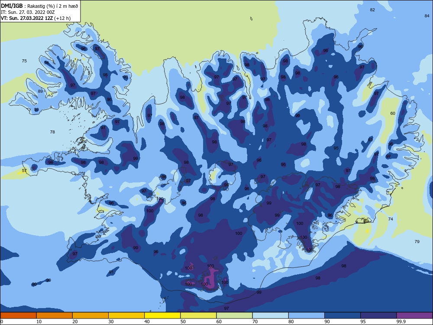433x325 pixels.
Task: Click the humidity value '75' over the sea
Action: pos(24,61)
